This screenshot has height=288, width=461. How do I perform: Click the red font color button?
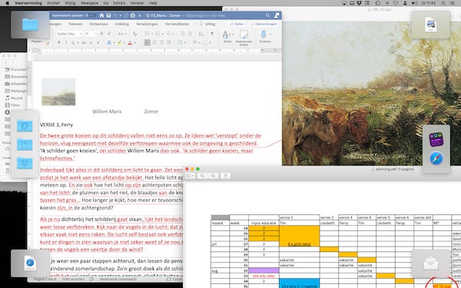pyautogui.click(x=130, y=42)
